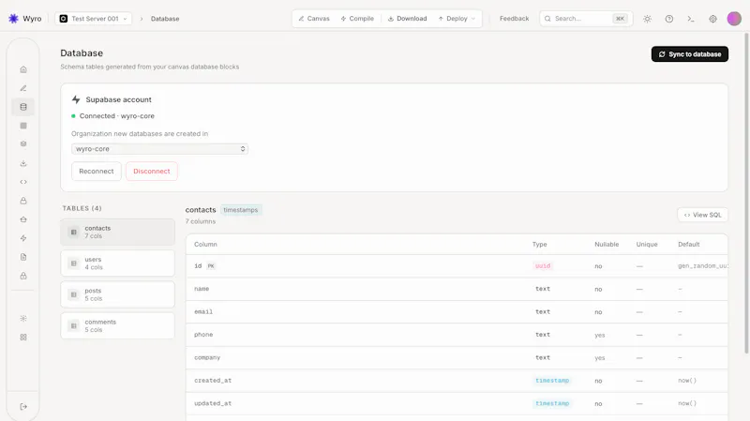Image resolution: width=750 pixels, height=421 pixels.
Task: Open the Home icon in sidebar
Action: coord(23,69)
